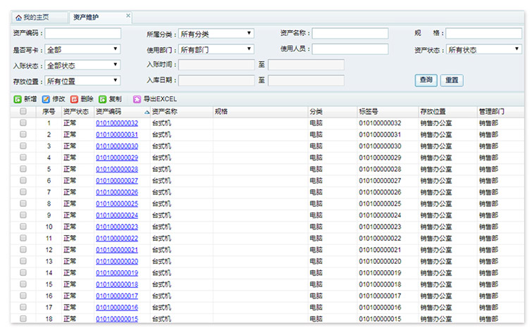Click the 重置 reset button
This screenshot has width=532, height=335.
[452, 80]
